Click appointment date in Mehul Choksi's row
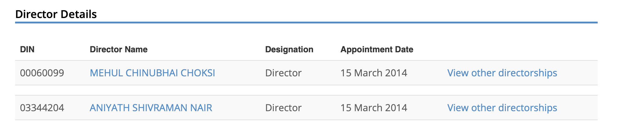 [373, 73]
